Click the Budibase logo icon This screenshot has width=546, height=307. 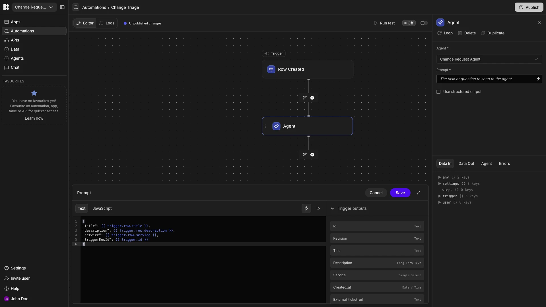coord(6,7)
